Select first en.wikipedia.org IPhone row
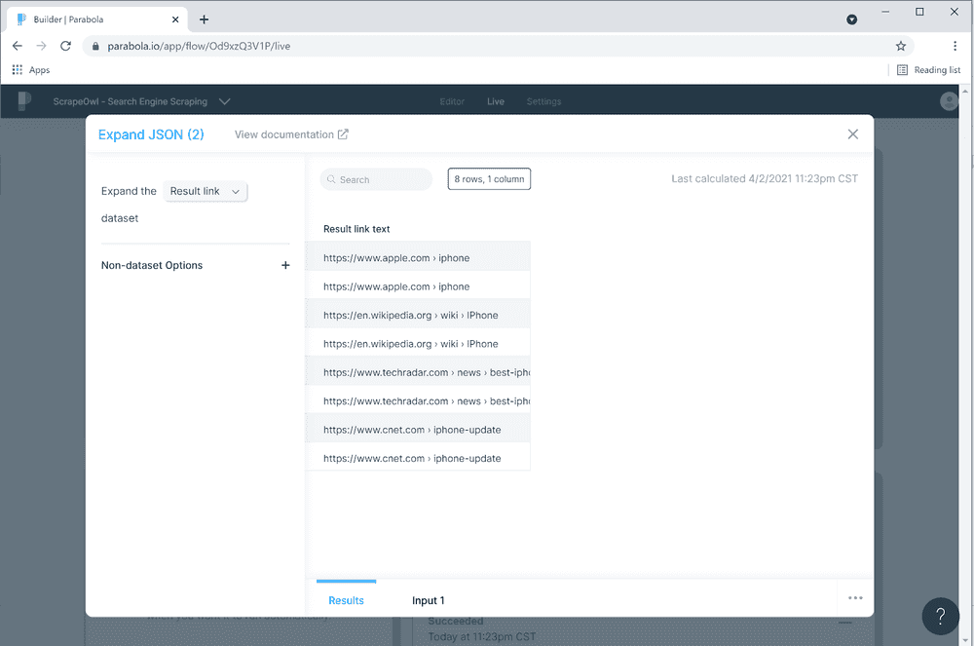This screenshot has width=974, height=646. click(x=418, y=315)
